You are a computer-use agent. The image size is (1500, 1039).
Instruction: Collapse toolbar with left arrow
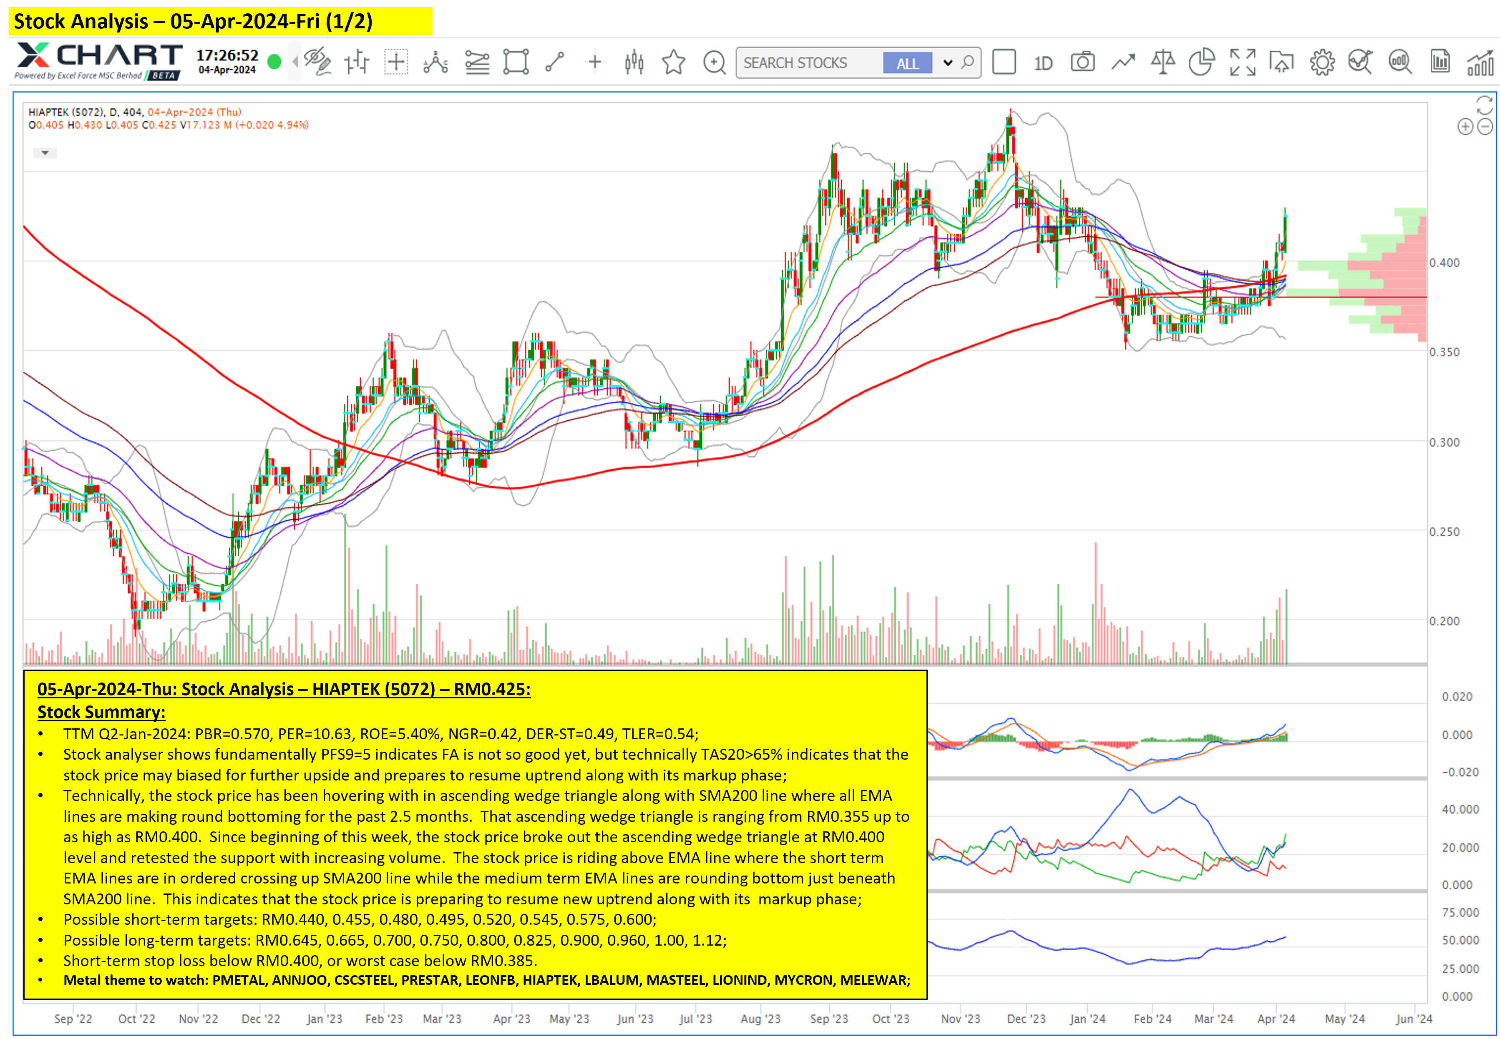point(295,63)
